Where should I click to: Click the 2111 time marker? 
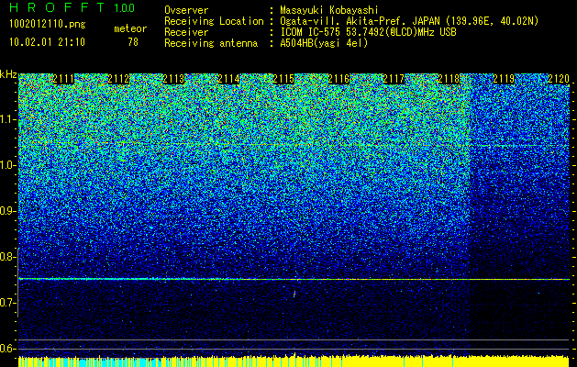coord(63,79)
